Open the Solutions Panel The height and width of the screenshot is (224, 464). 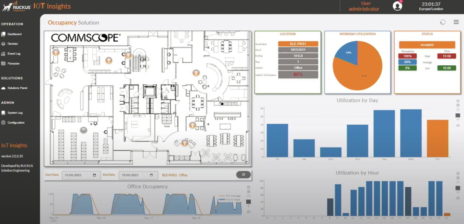(14, 88)
